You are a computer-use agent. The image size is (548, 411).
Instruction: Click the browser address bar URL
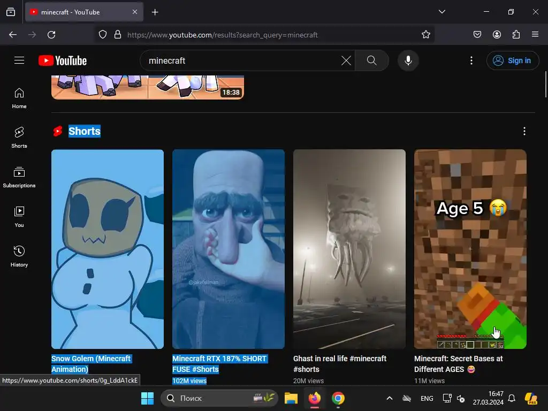[x=222, y=35]
